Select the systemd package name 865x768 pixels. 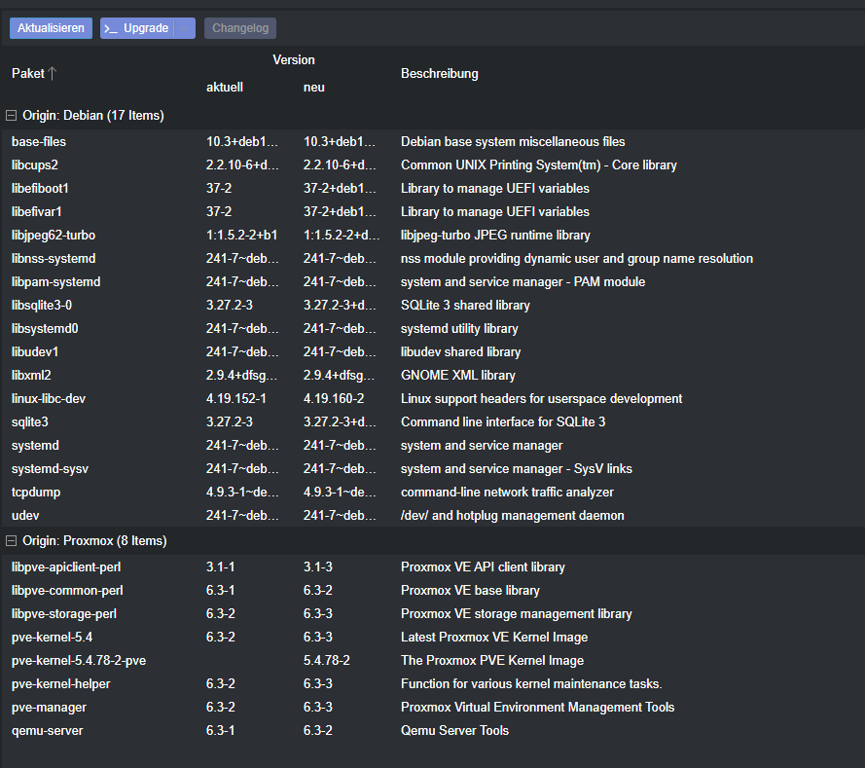click(x=35, y=445)
